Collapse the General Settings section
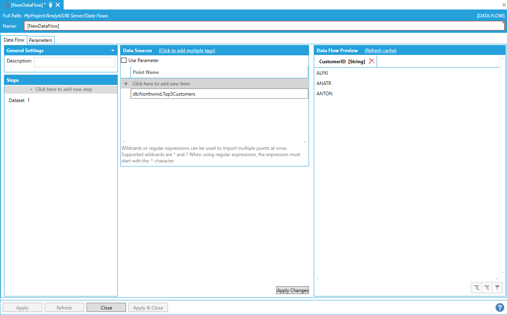This screenshot has width=507, height=315. tap(113, 51)
